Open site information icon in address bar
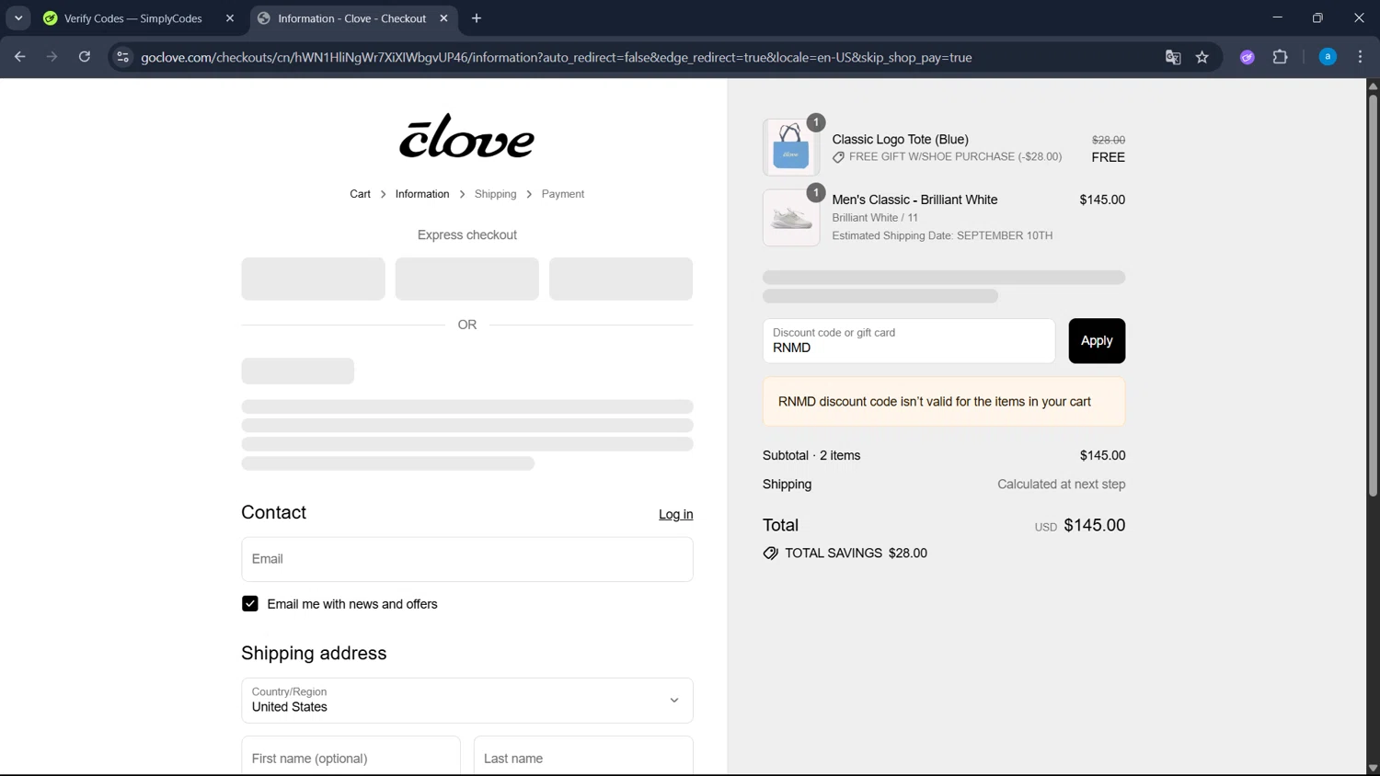1380x776 pixels. point(122,57)
